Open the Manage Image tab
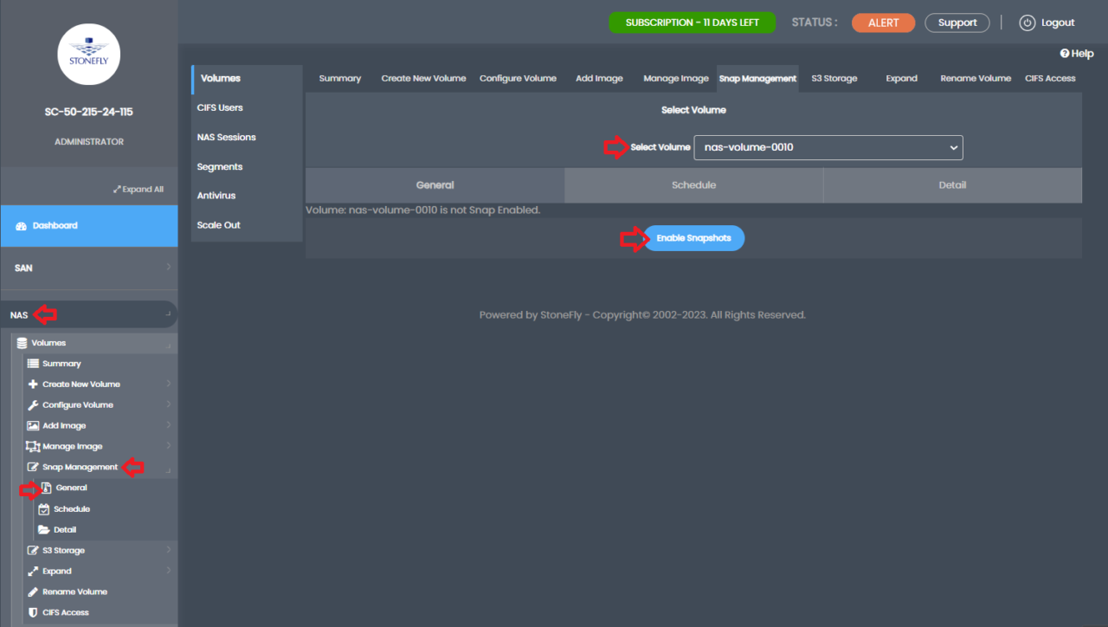 pos(676,78)
